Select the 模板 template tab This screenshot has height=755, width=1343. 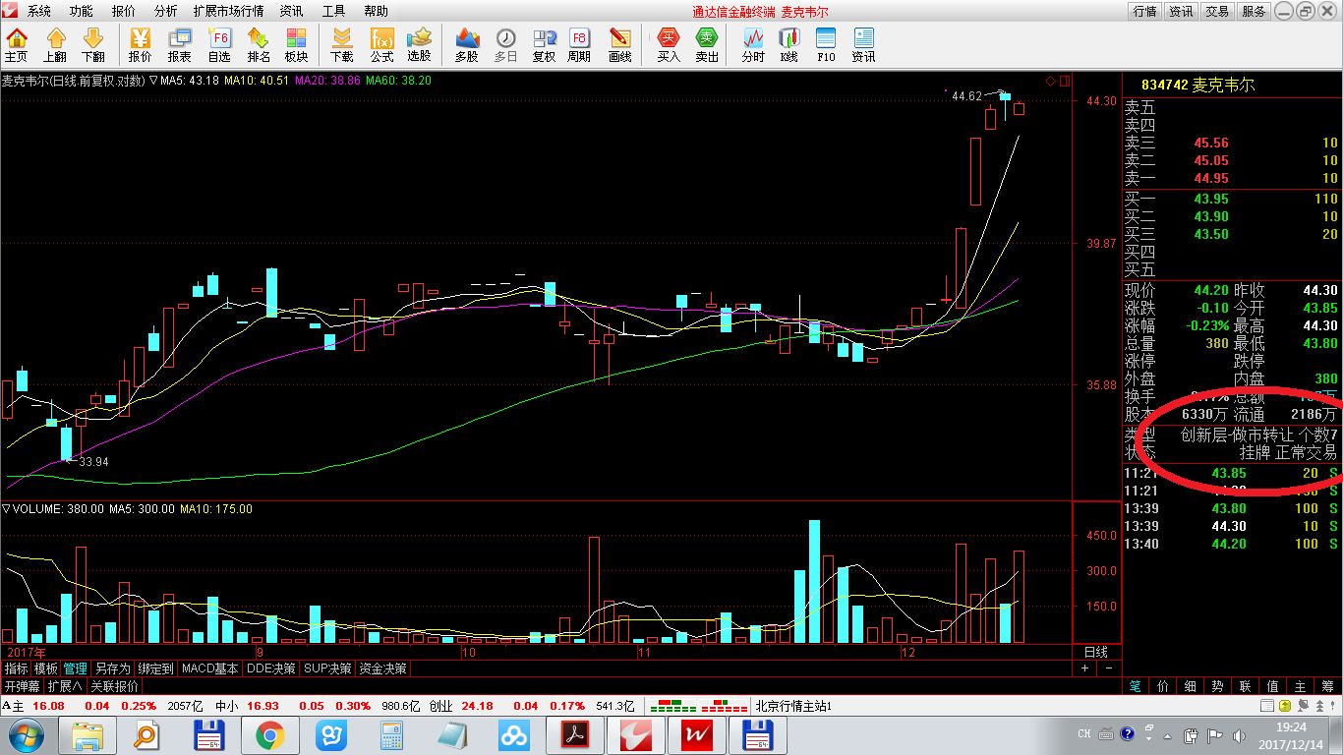(x=46, y=668)
